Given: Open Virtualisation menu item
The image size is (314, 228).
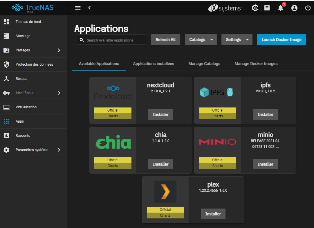Looking at the screenshot, I should pyautogui.click(x=33, y=107).
